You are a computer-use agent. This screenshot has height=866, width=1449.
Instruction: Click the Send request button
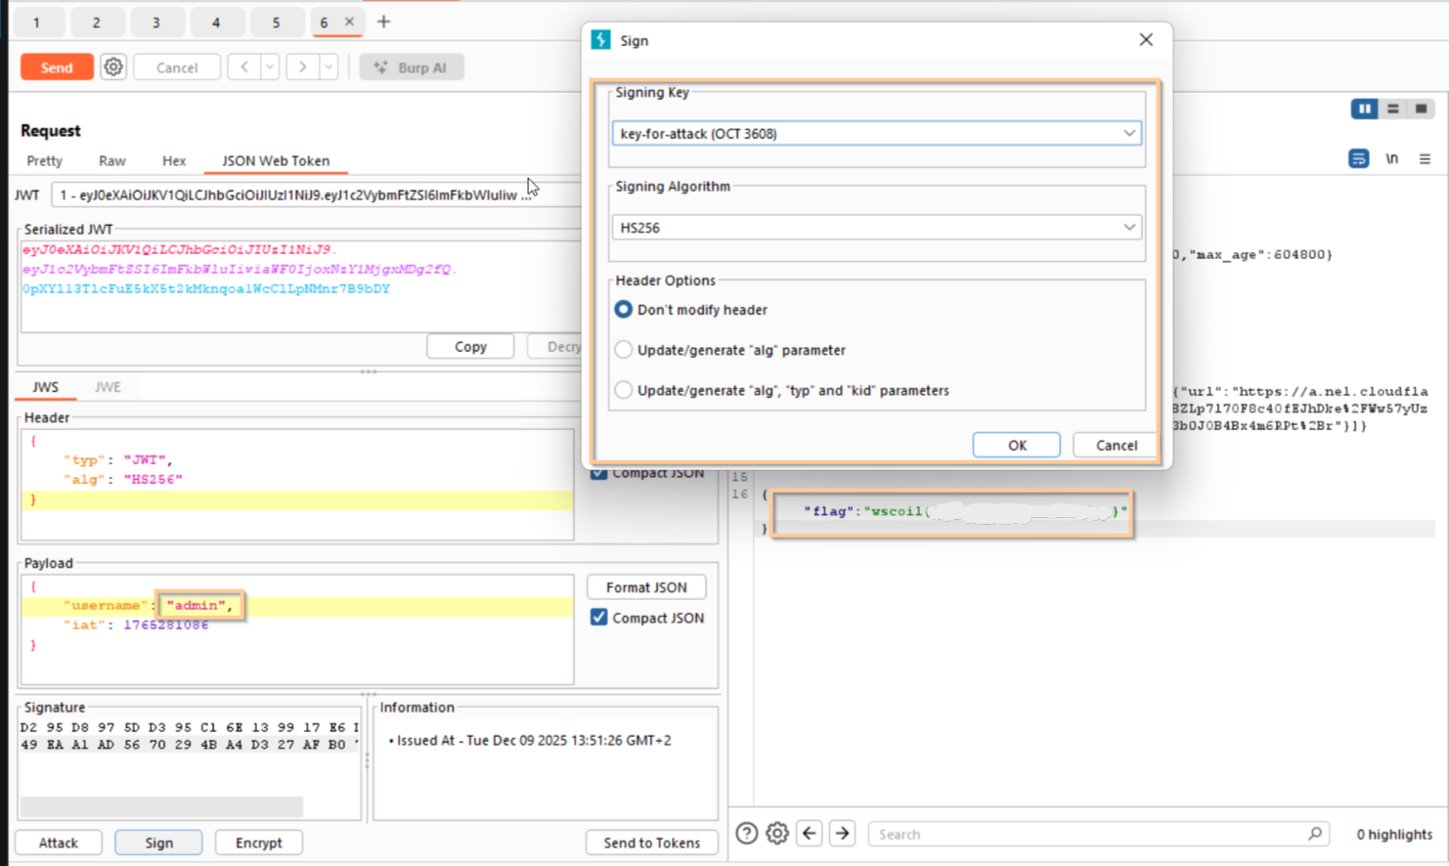[57, 67]
